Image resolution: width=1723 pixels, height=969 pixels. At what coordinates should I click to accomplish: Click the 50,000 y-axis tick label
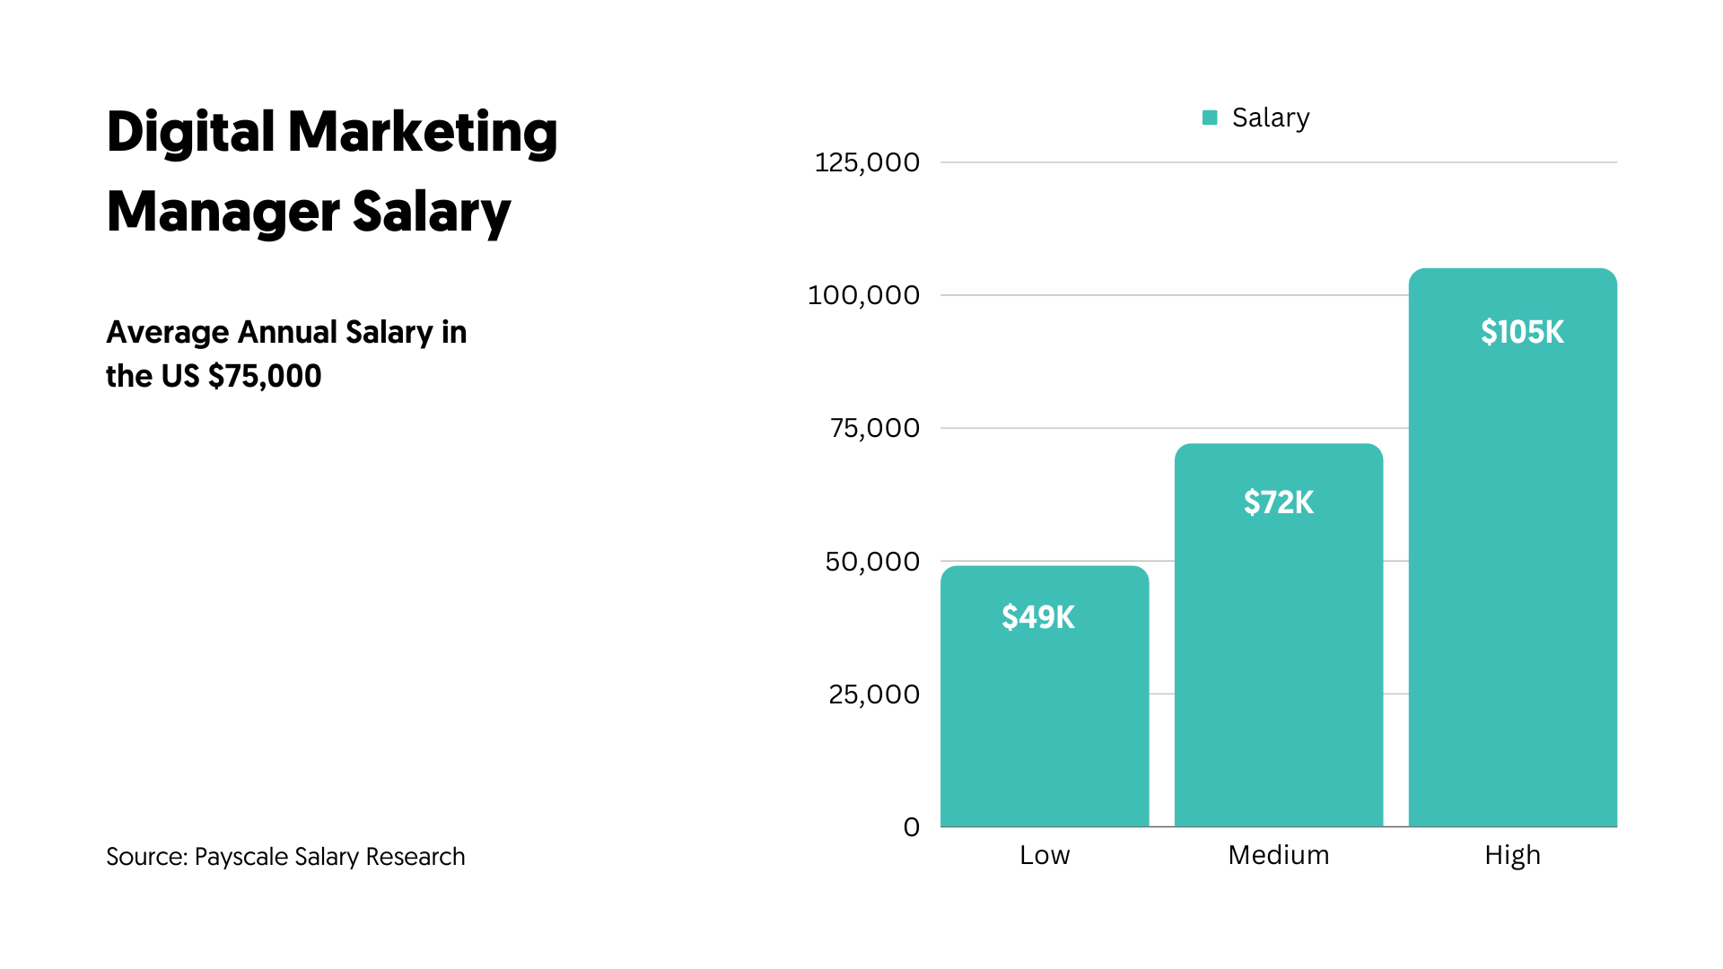point(872,562)
